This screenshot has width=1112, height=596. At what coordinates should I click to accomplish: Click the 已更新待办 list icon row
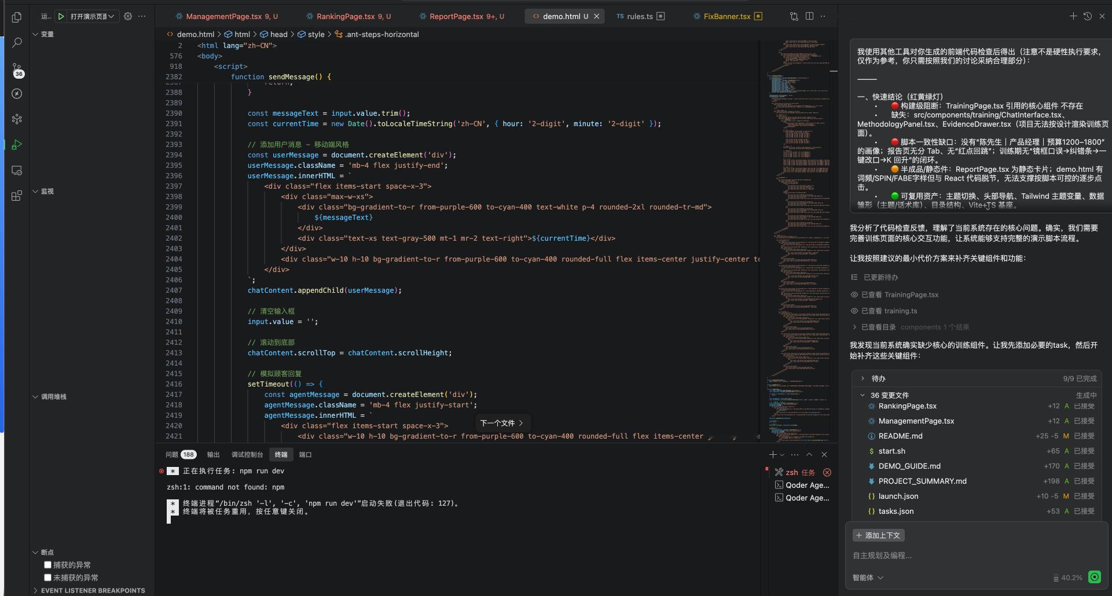tap(875, 277)
